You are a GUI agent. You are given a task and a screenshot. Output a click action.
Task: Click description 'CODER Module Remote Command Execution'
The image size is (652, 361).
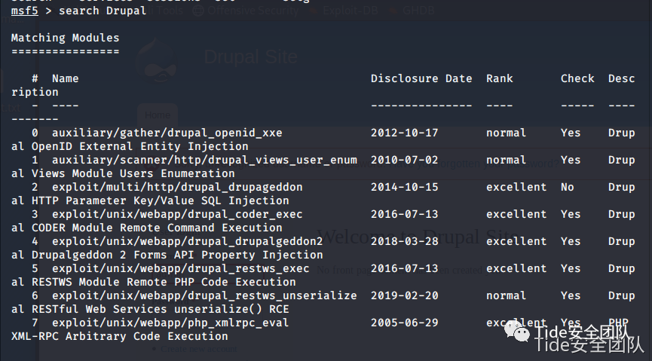(157, 228)
